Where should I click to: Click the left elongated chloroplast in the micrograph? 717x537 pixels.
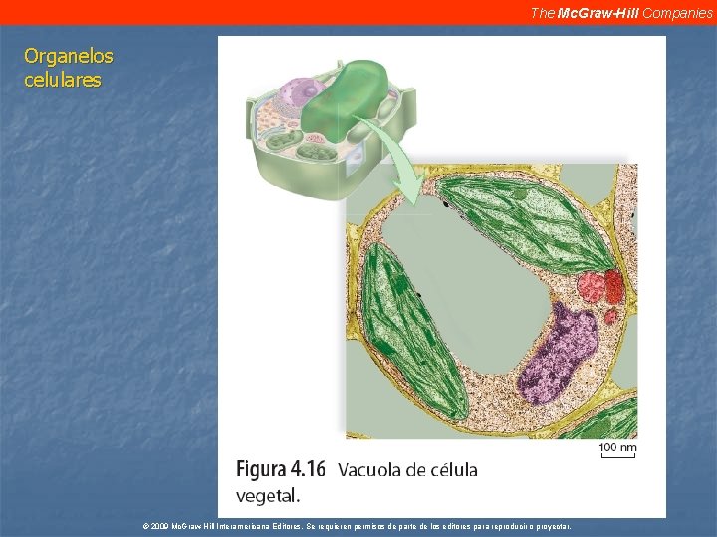tap(414, 330)
